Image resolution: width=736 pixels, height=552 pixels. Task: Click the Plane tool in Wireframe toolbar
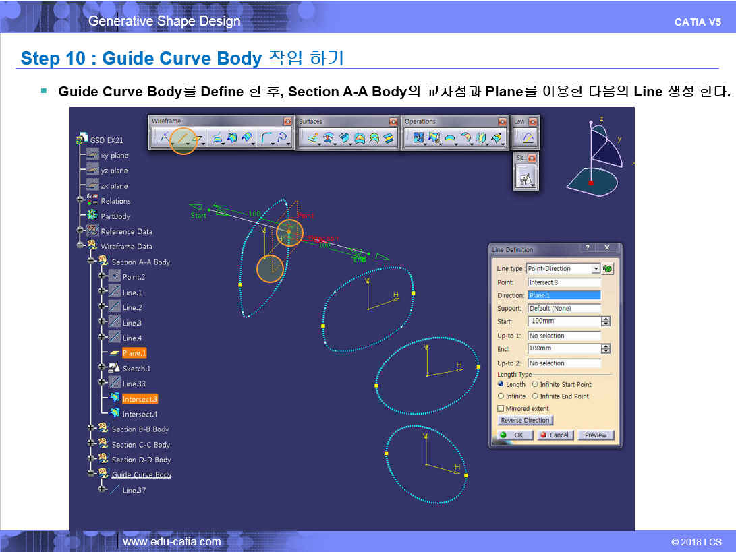coord(198,139)
